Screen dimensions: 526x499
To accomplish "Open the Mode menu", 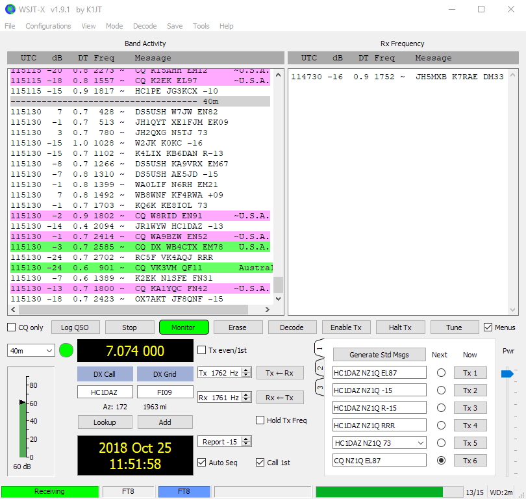I will pyautogui.click(x=114, y=26).
